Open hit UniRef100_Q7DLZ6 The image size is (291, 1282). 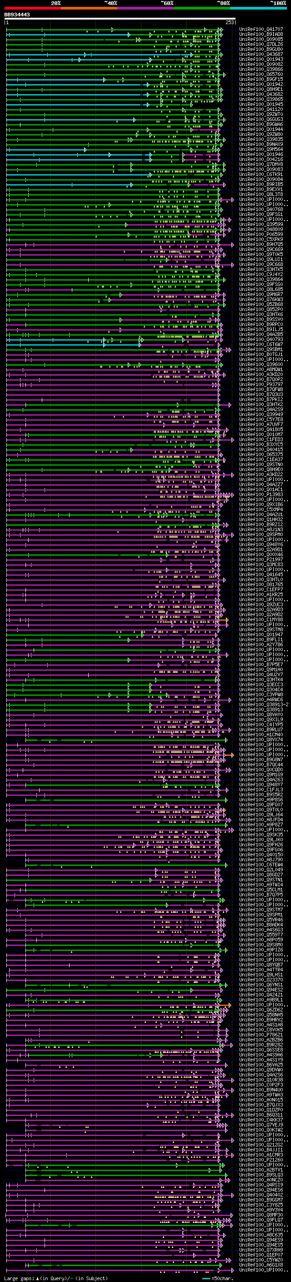[x=261, y=44]
